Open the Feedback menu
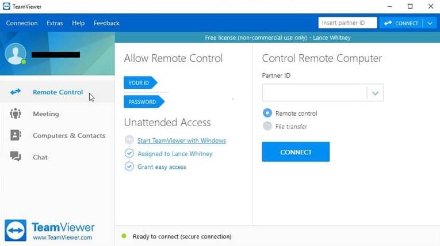This screenshot has height=246, width=440. point(106,23)
